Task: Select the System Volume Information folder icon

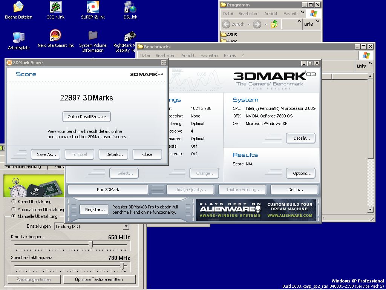Action: [x=93, y=41]
